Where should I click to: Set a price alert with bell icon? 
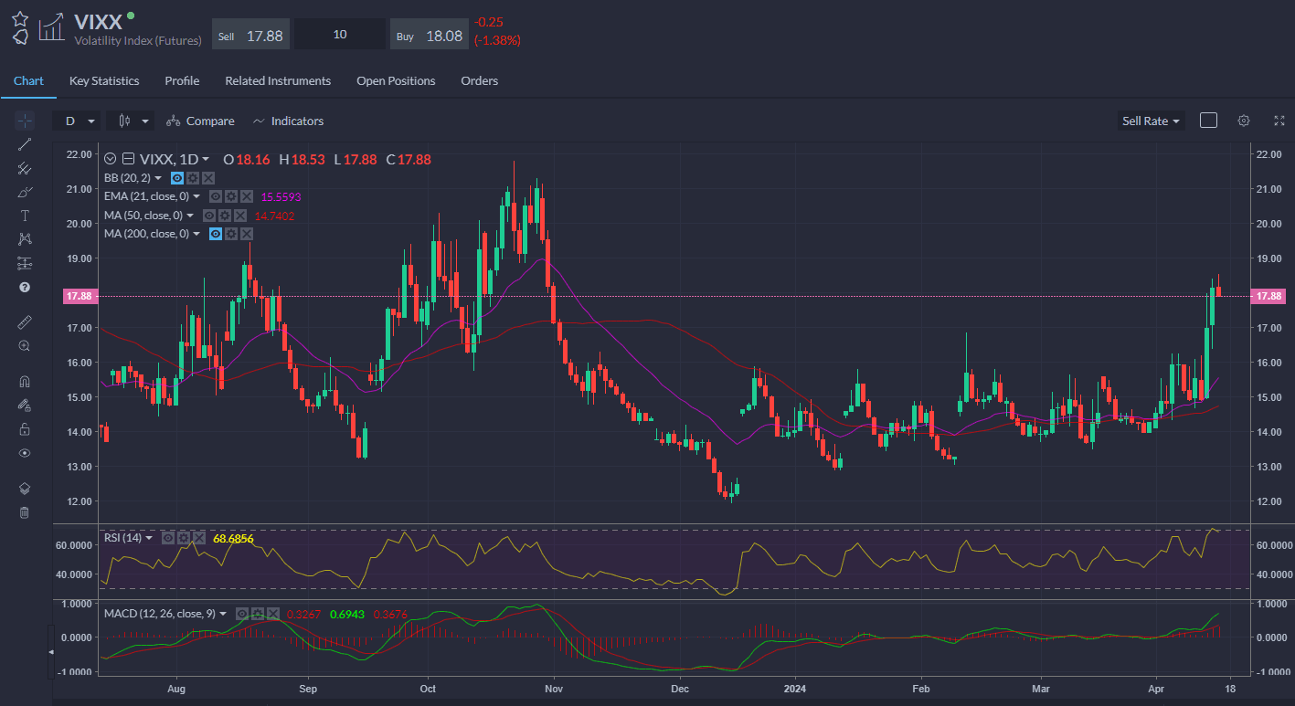20,37
